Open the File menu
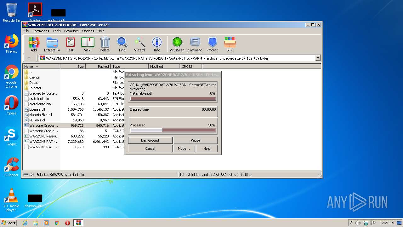This screenshot has width=403, height=227. tap(26, 31)
